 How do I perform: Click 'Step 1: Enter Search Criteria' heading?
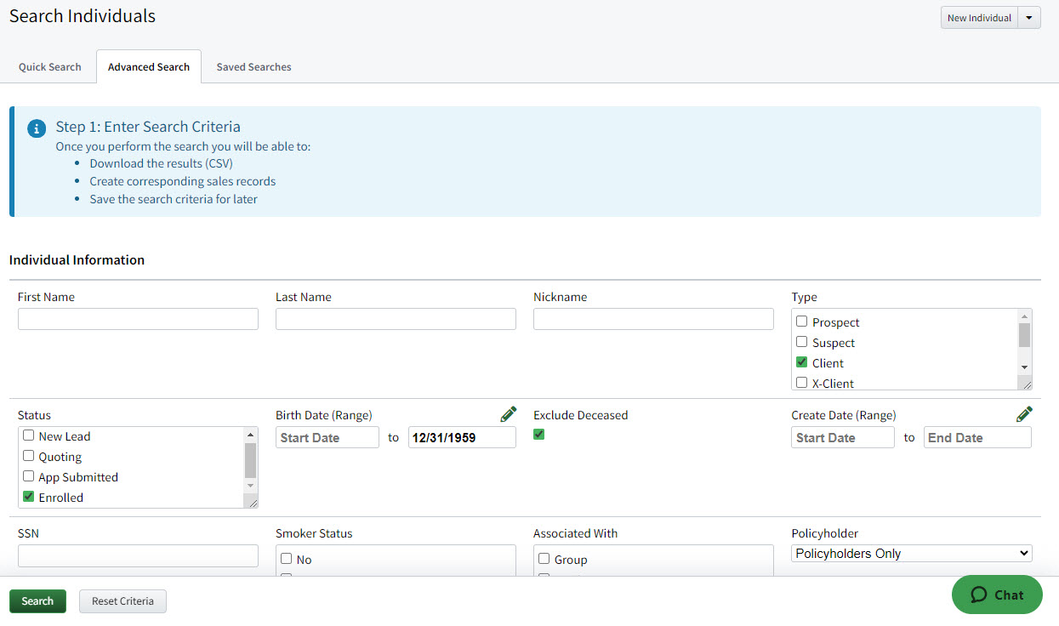point(148,127)
